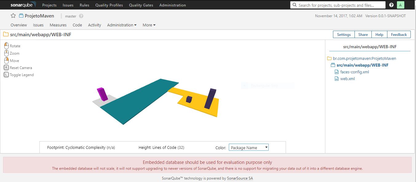
Task: Open the help question mark icon
Action: (x=391, y=5)
